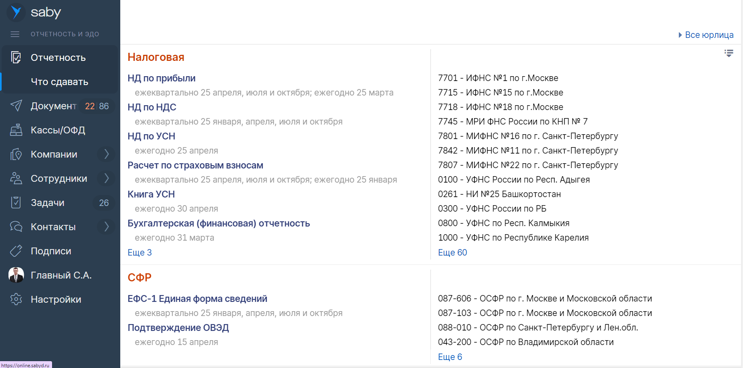Click the Главный С.А. avatar photo
This screenshot has height=368, width=743.
tap(16, 275)
